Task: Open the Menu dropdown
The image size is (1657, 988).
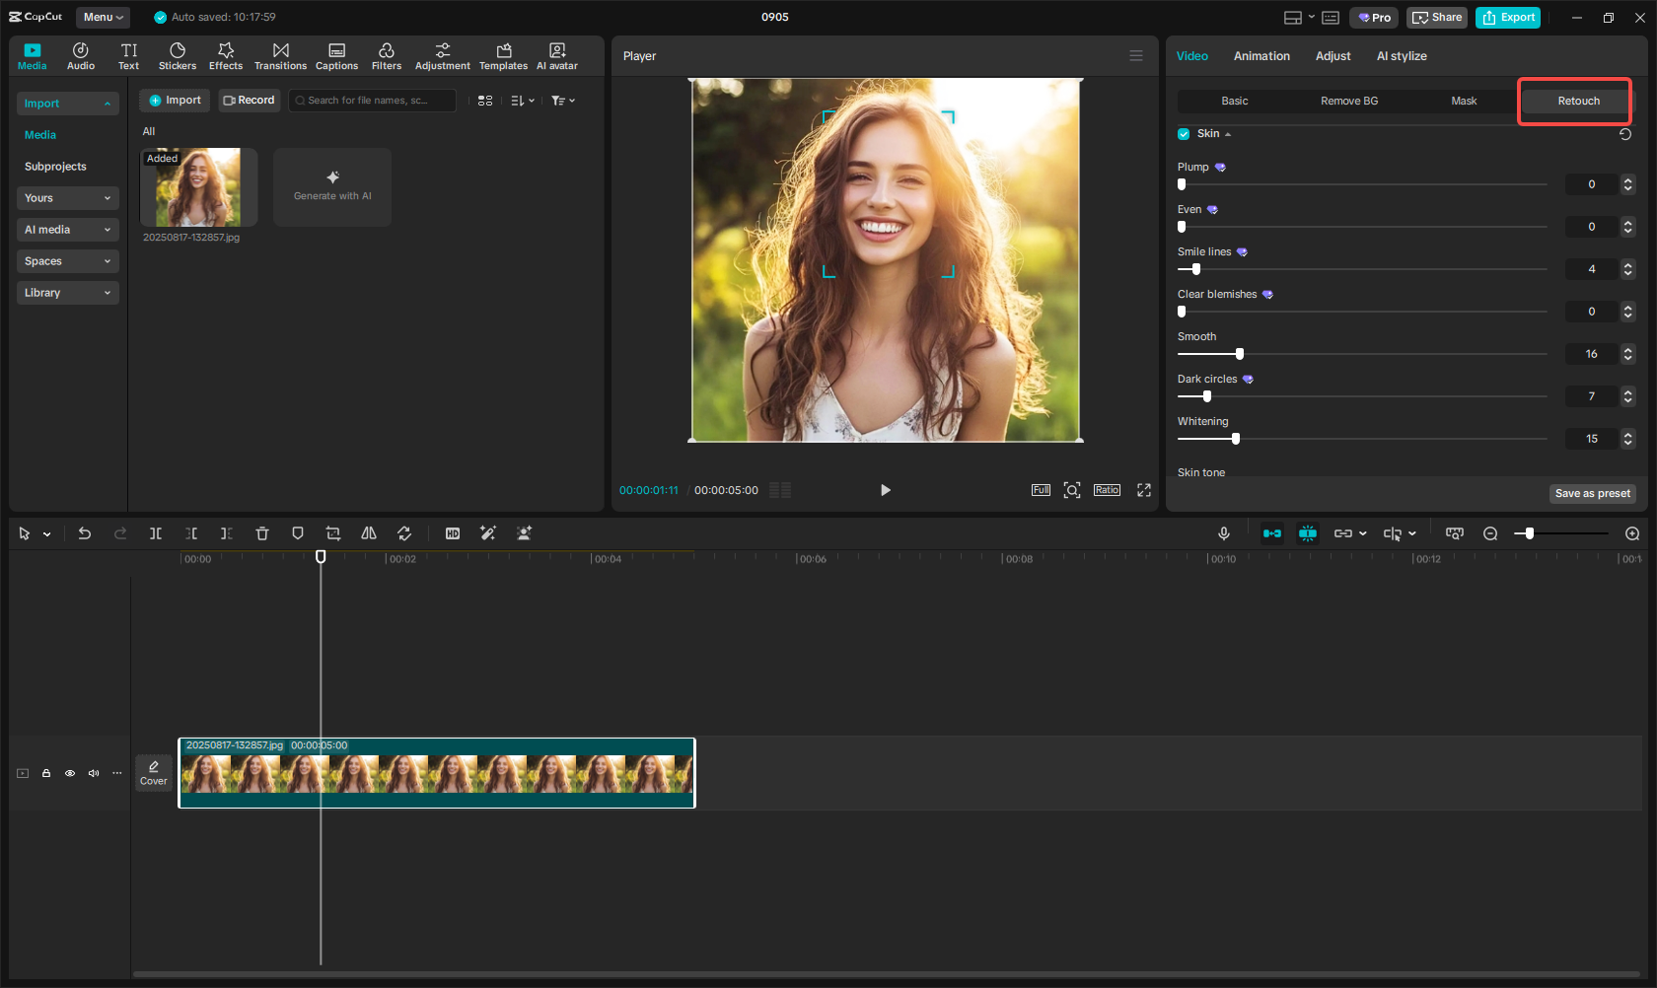Action: [103, 17]
